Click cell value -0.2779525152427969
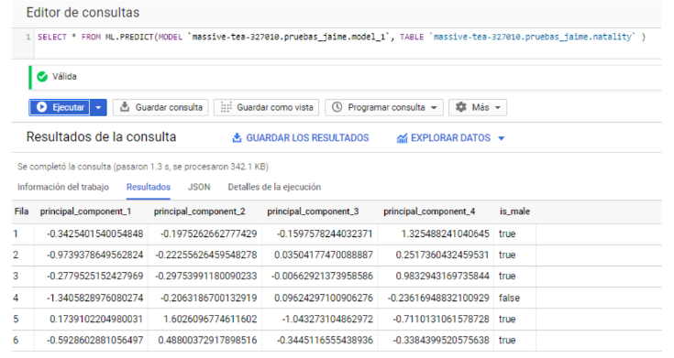This screenshot has width=674, height=358. click(x=94, y=276)
